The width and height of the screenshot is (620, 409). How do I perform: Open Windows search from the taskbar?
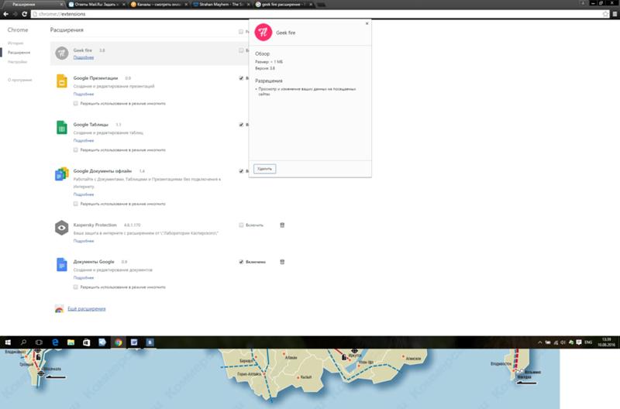click(23, 342)
